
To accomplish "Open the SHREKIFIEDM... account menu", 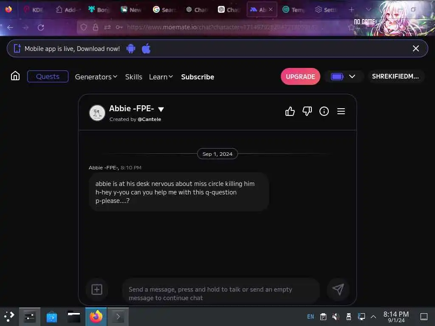I will tap(395, 76).
